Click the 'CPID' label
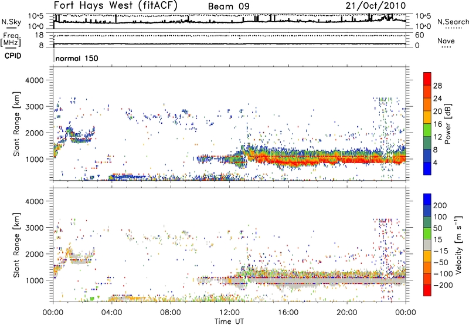Image resolution: width=469 pixels, height=325 pixels. pyautogui.click(x=13, y=56)
